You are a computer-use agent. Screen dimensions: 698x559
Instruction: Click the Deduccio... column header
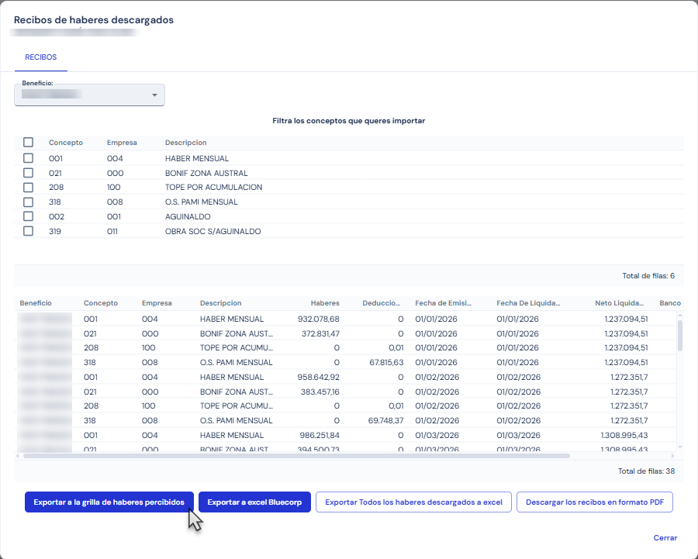tap(381, 303)
